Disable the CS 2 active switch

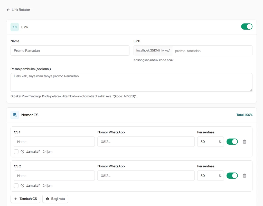(232, 176)
